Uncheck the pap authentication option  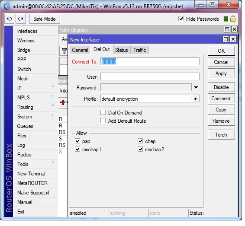[x=77, y=141]
